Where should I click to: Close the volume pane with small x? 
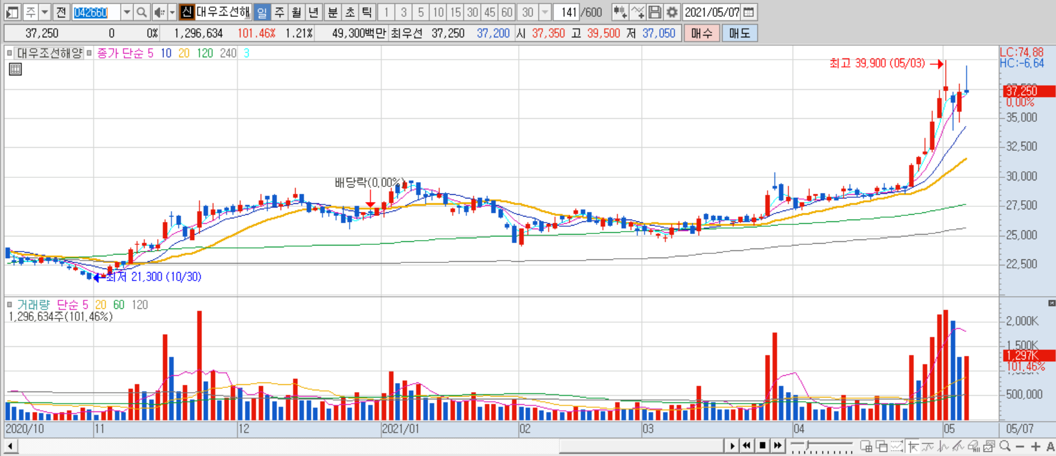pyautogui.click(x=1052, y=303)
